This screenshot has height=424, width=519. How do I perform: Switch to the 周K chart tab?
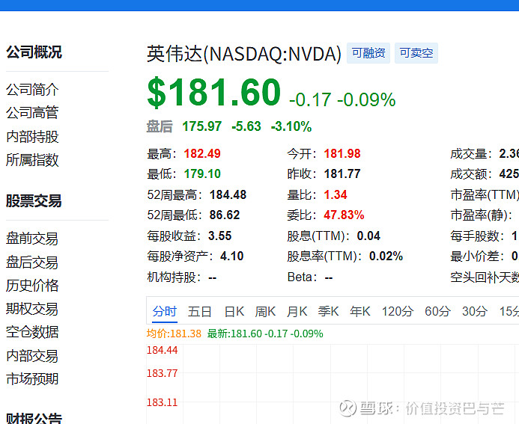[265, 311]
